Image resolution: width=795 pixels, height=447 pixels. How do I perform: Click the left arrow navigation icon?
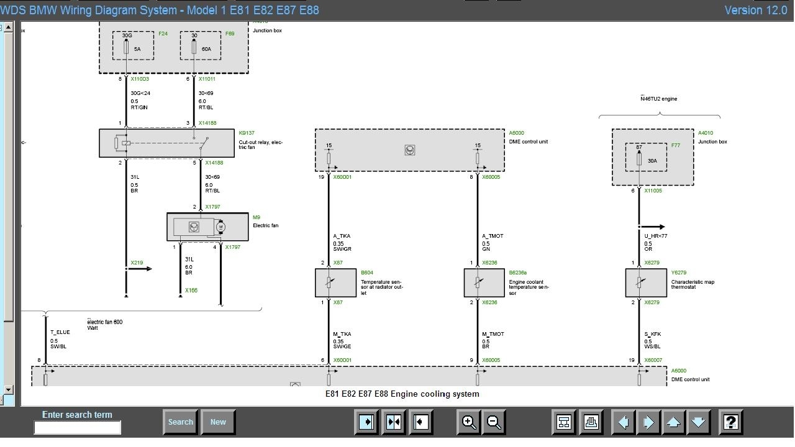coord(623,422)
